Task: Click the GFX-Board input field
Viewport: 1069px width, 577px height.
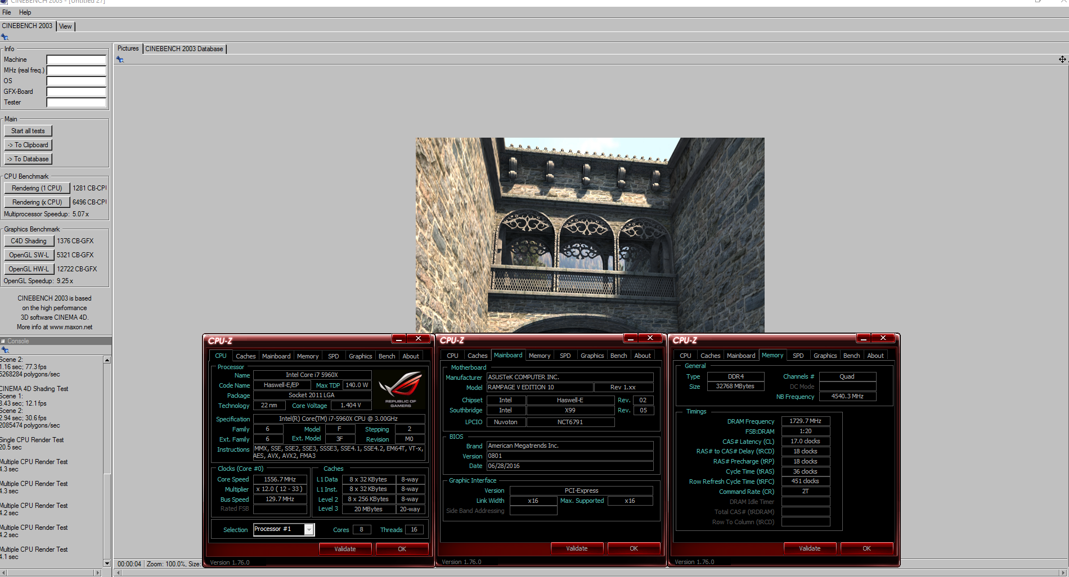Action: (76, 92)
